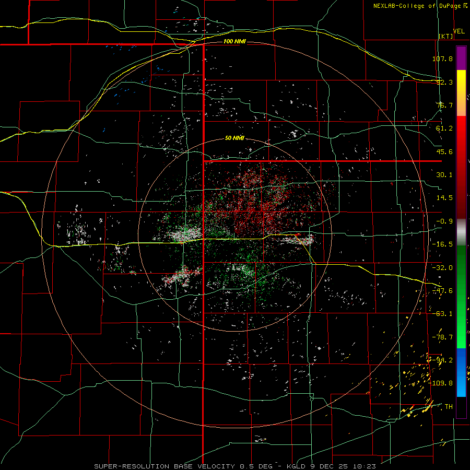Select the -47.6 velocity scale value
Viewport: 470px width, 470px height.
442,291
